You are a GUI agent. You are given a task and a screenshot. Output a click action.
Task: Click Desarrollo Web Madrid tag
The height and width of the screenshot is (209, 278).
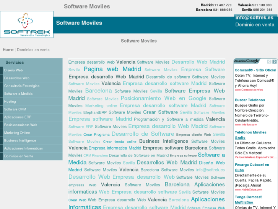pos(198,62)
